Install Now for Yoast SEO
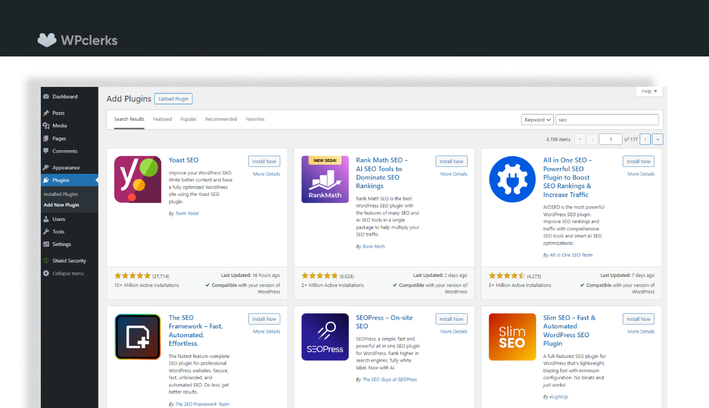 (264, 162)
